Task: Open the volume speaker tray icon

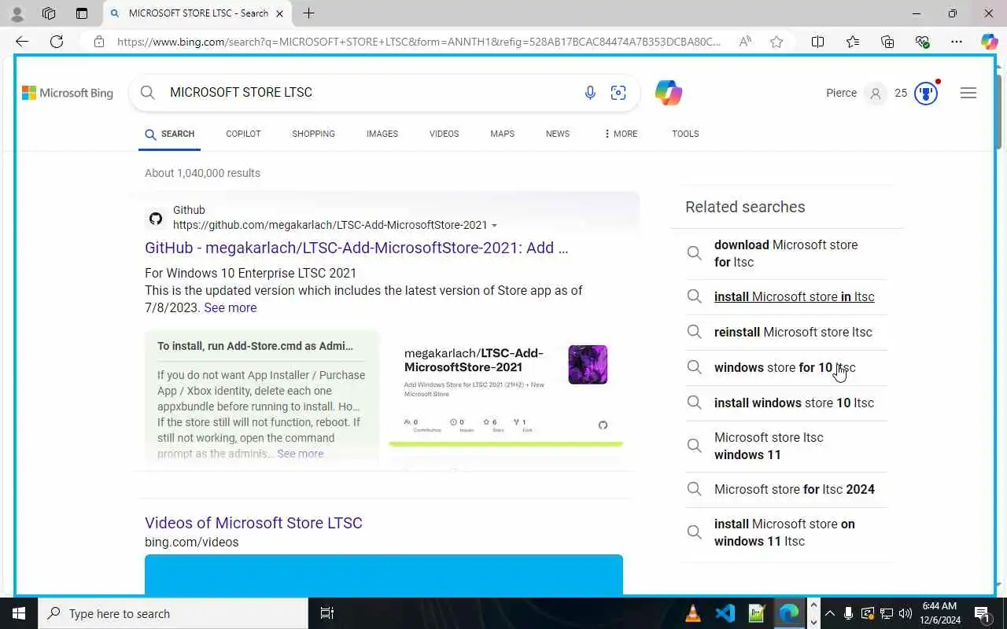Action: pos(905,613)
